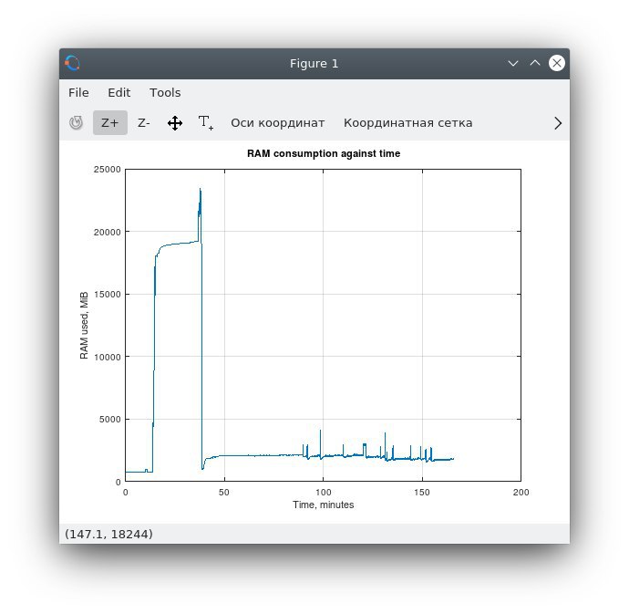Close the Figure 1 window
629x614 pixels.
pos(557,63)
